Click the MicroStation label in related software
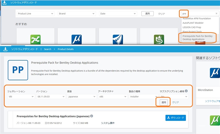The width and height of the screenshot is (220, 134). coord(205,90)
